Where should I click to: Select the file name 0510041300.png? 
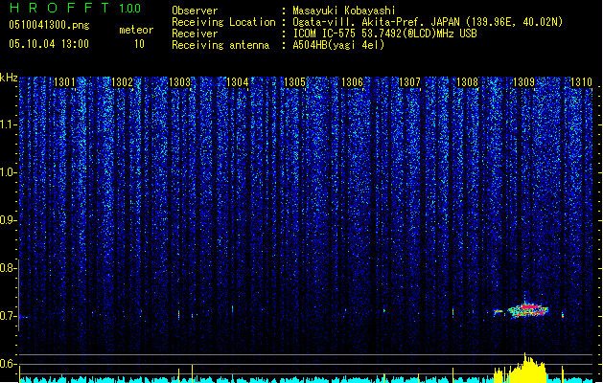pos(49,25)
